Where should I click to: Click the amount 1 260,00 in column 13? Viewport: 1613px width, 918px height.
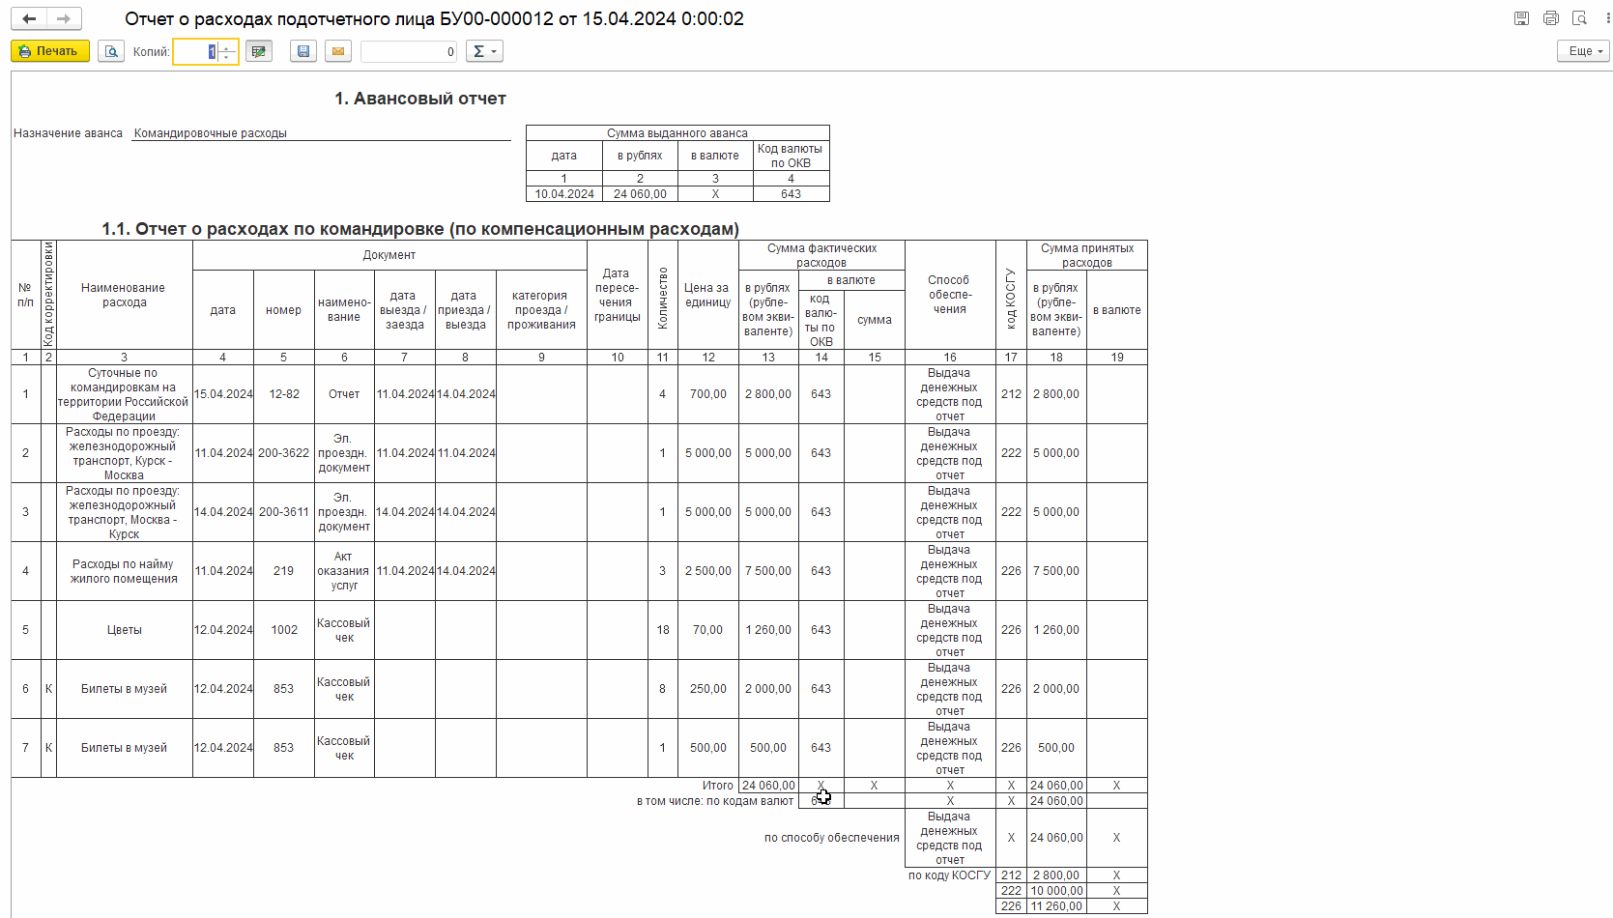pos(768,630)
